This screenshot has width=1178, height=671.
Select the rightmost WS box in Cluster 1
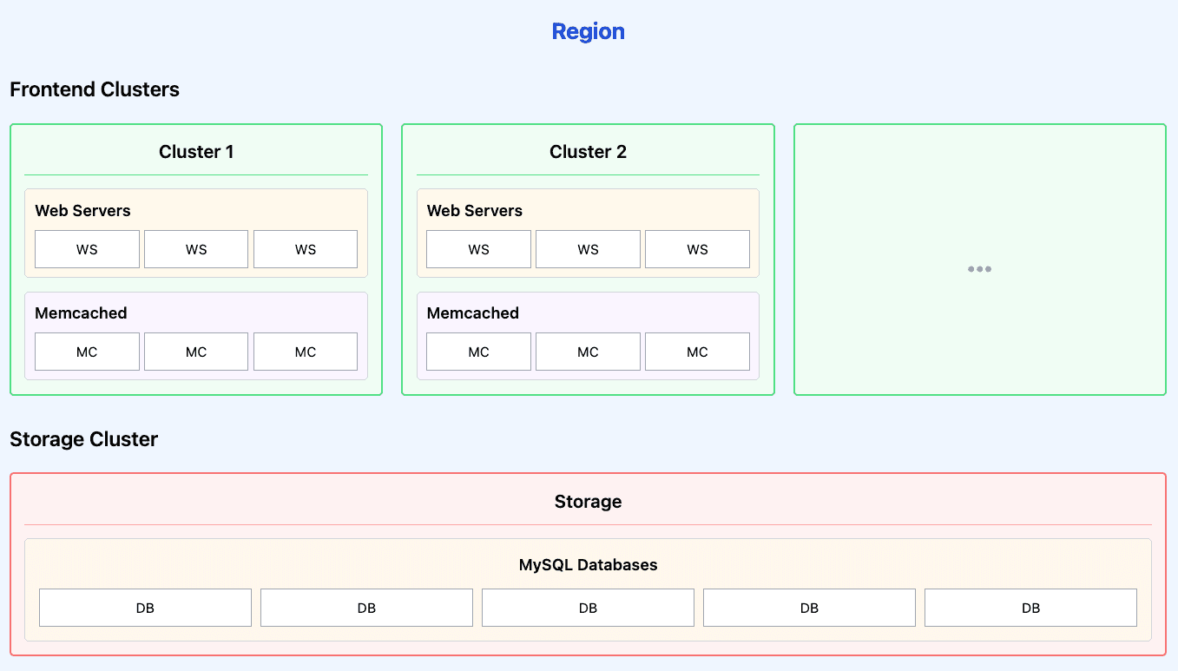(306, 249)
